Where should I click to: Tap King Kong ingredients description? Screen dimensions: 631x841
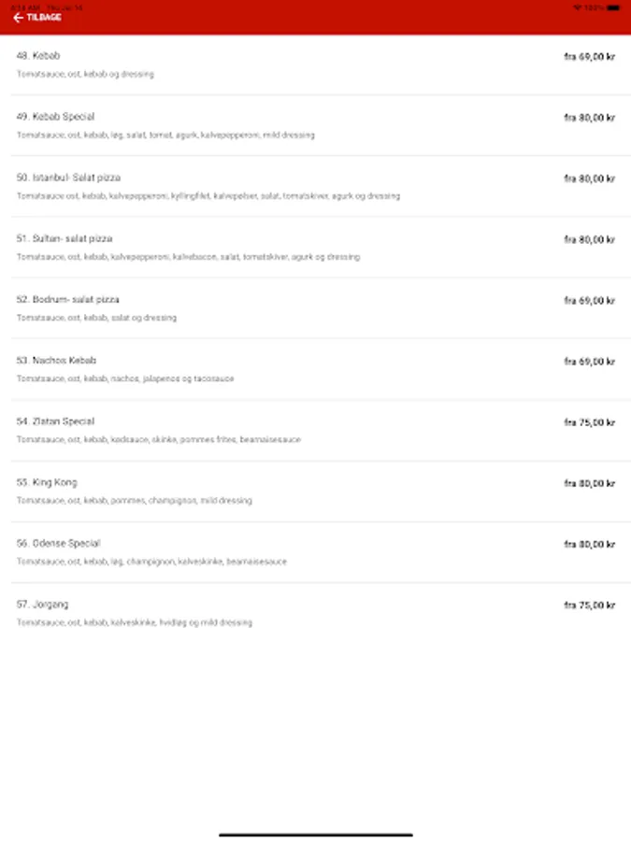tap(134, 501)
